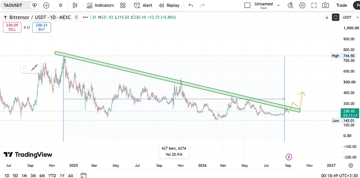The width and height of the screenshot is (360, 178).
Task: Toggle the dark square button beside USDT
Action: pos(336,17)
